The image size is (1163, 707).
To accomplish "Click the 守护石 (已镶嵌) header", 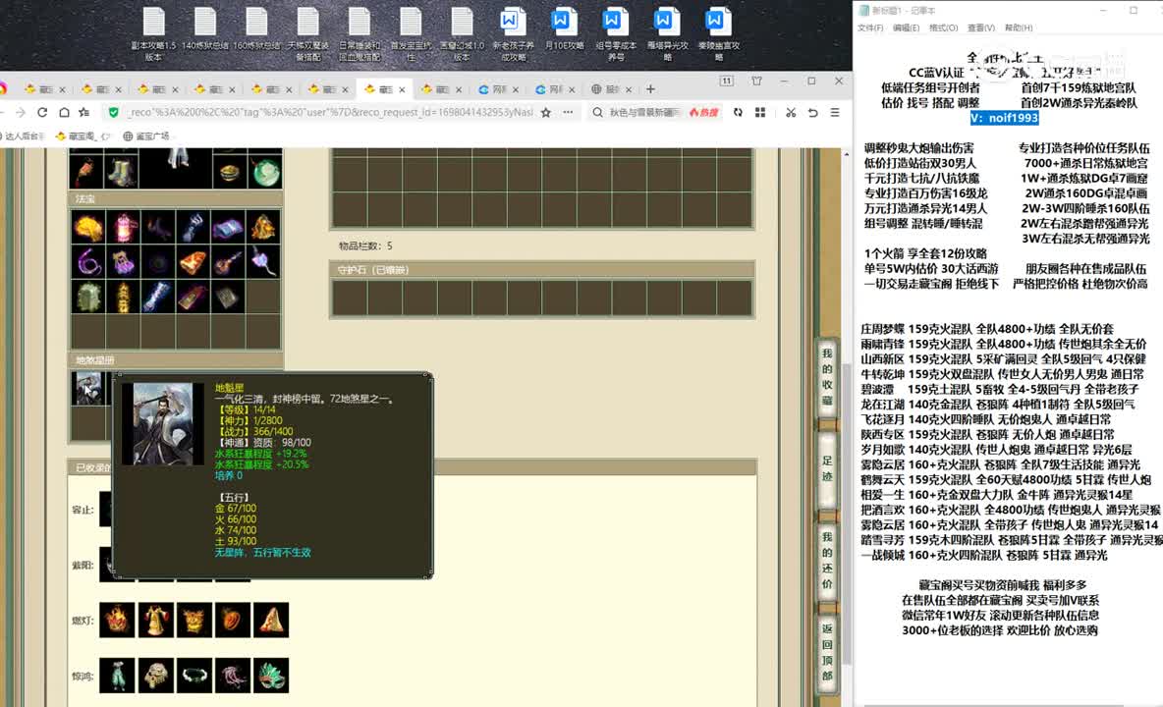I will coord(542,270).
